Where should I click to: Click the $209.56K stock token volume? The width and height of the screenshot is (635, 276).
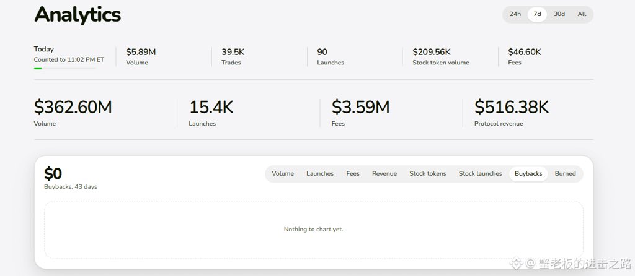click(432, 52)
